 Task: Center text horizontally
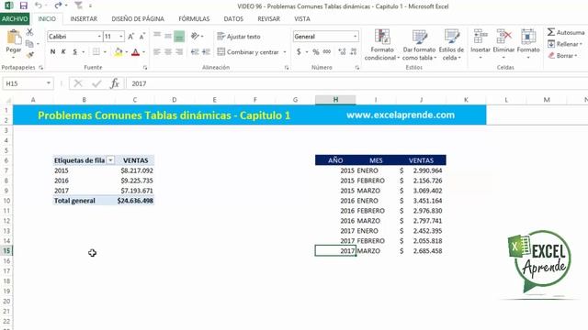(168, 51)
